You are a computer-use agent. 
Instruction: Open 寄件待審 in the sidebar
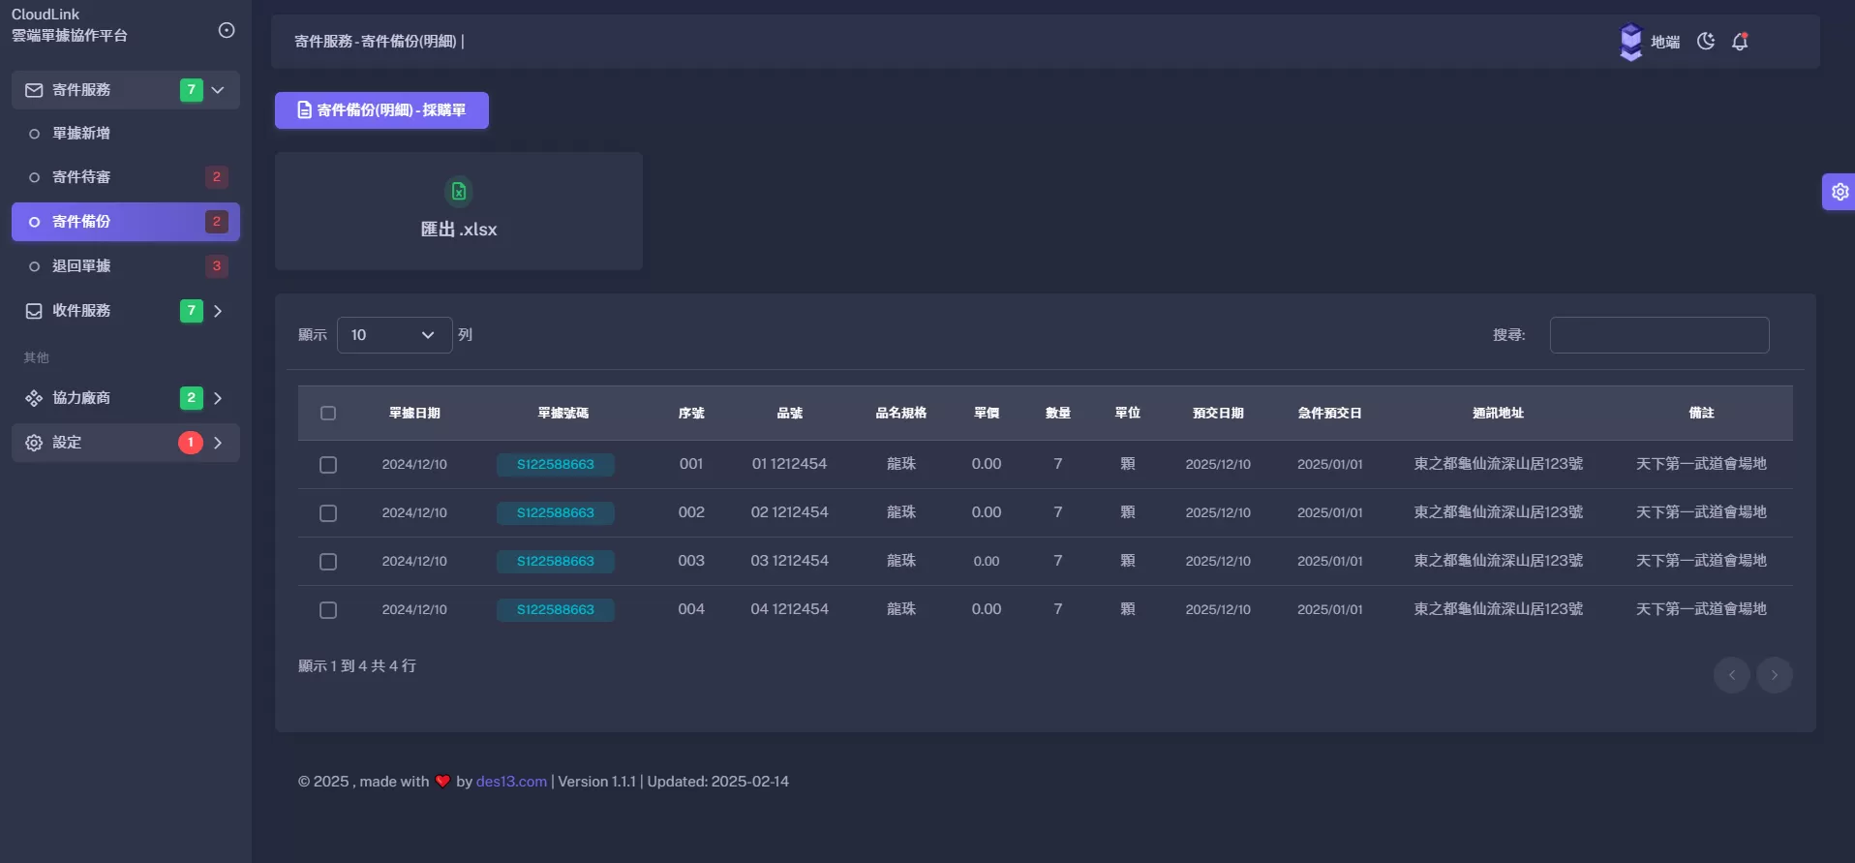point(81,177)
